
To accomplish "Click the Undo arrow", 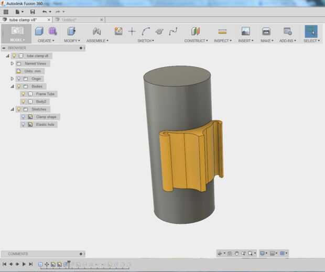I will pos(45,12).
